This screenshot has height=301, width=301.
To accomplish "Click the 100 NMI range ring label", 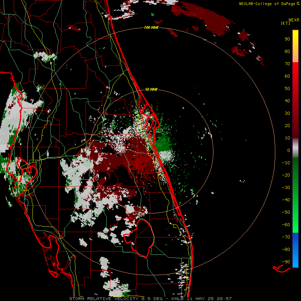I will tap(151, 27).
